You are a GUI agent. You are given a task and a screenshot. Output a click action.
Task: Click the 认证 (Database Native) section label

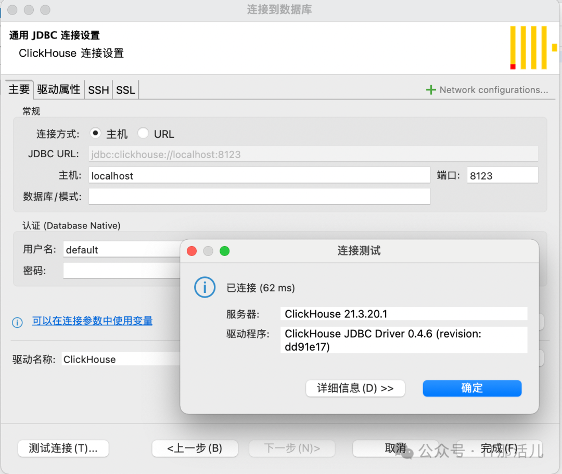(71, 225)
